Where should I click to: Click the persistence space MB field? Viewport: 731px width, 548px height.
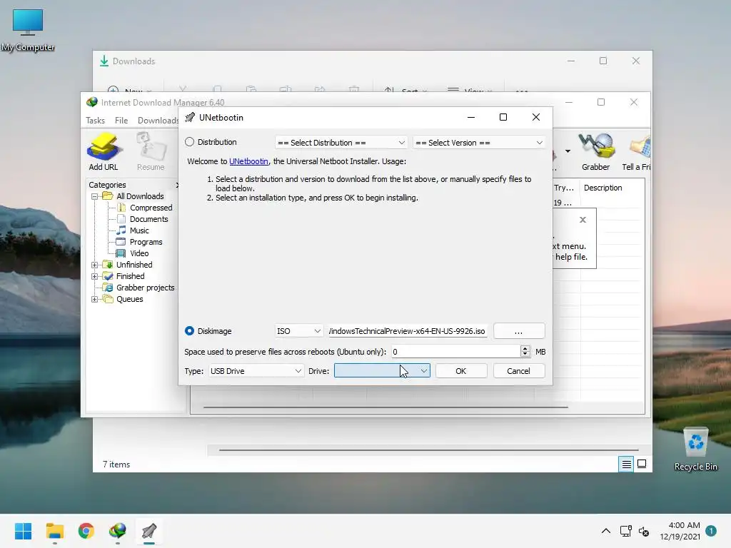pyautogui.click(x=455, y=352)
